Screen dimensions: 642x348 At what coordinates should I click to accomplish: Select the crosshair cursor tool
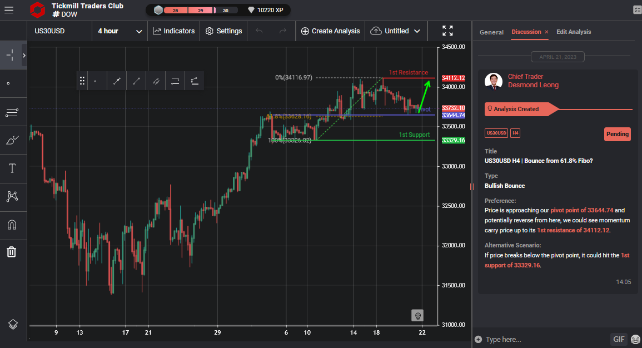point(11,55)
